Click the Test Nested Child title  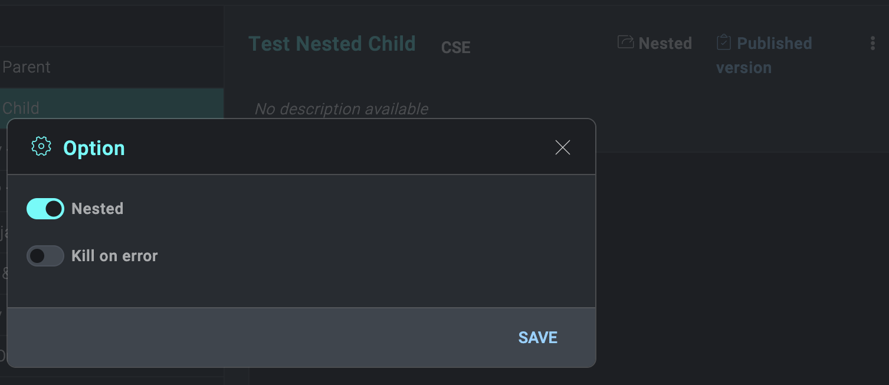click(332, 43)
